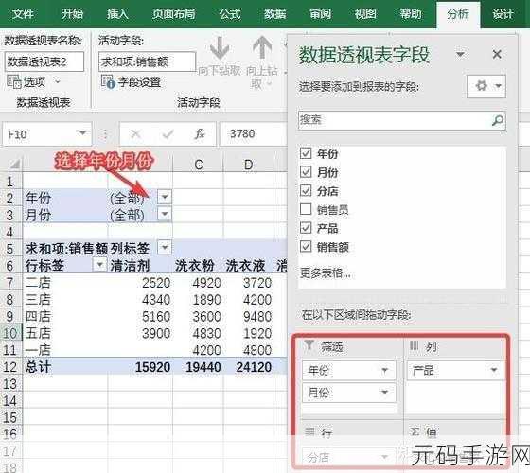Click the 活动字段 name input box
This screenshot has height=473, width=530.
coord(147,61)
